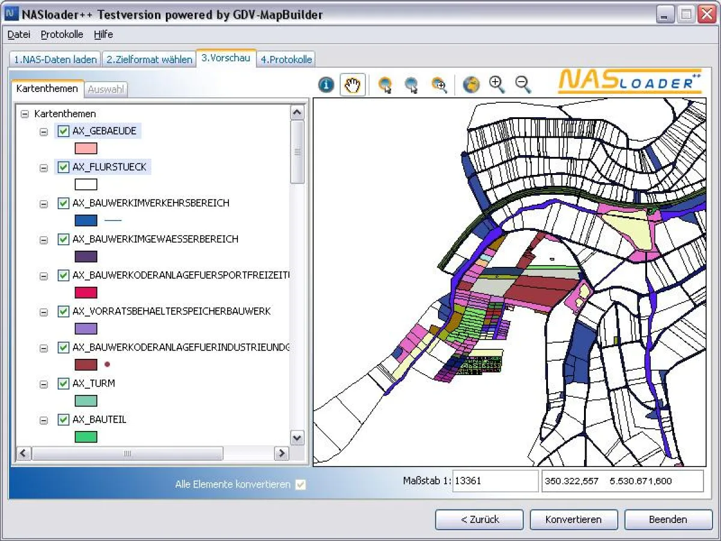Image resolution: width=721 pixels, height=541 pixels.
Task: Click the zoom out magnifier icon
Action: click(523, 85)
